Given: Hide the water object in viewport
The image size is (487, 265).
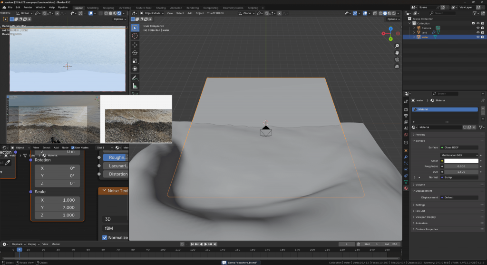Looking at the screenshot, I should [477, 37].
